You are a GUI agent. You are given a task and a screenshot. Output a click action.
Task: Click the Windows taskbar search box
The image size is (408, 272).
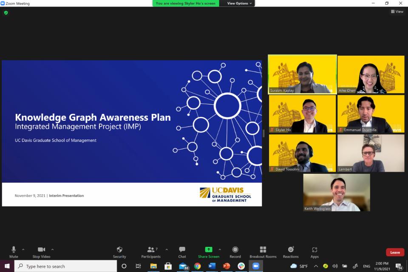66,266
